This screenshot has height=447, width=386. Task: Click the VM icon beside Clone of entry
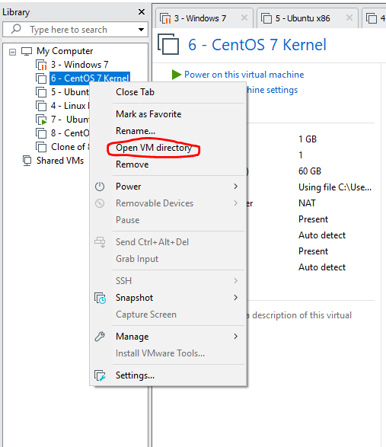(x=41, y=147)
